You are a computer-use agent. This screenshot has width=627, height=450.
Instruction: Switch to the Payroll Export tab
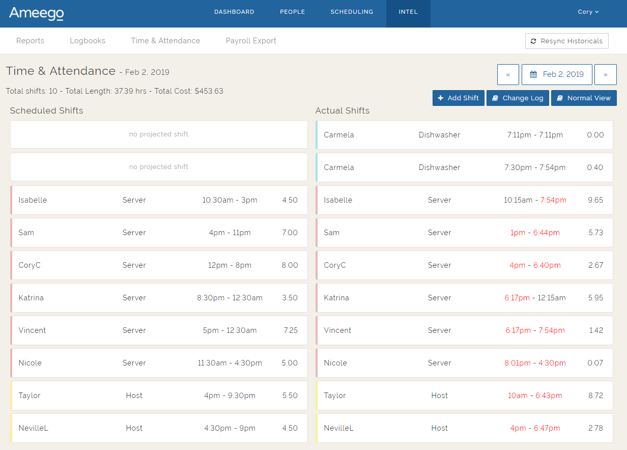point(251,41)
